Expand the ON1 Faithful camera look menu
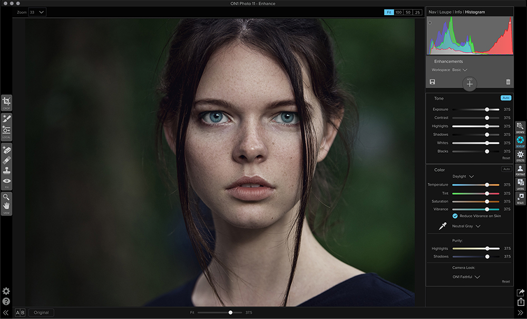The image size is (527, 319). coord(466,277)
